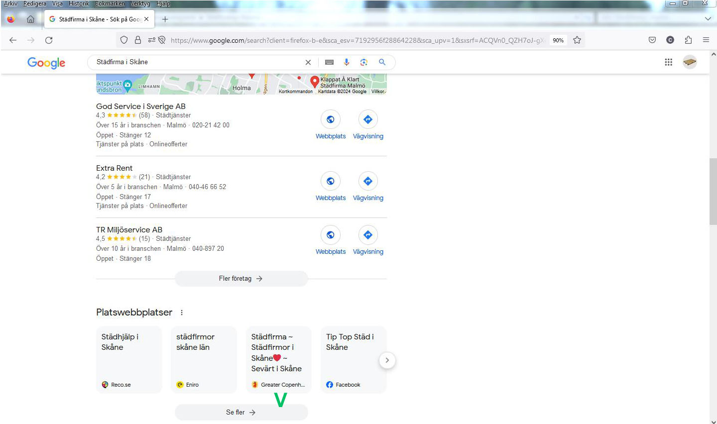Open städfirmor skåne län Eniro card

pyautogui.click(x=204, y=360)
